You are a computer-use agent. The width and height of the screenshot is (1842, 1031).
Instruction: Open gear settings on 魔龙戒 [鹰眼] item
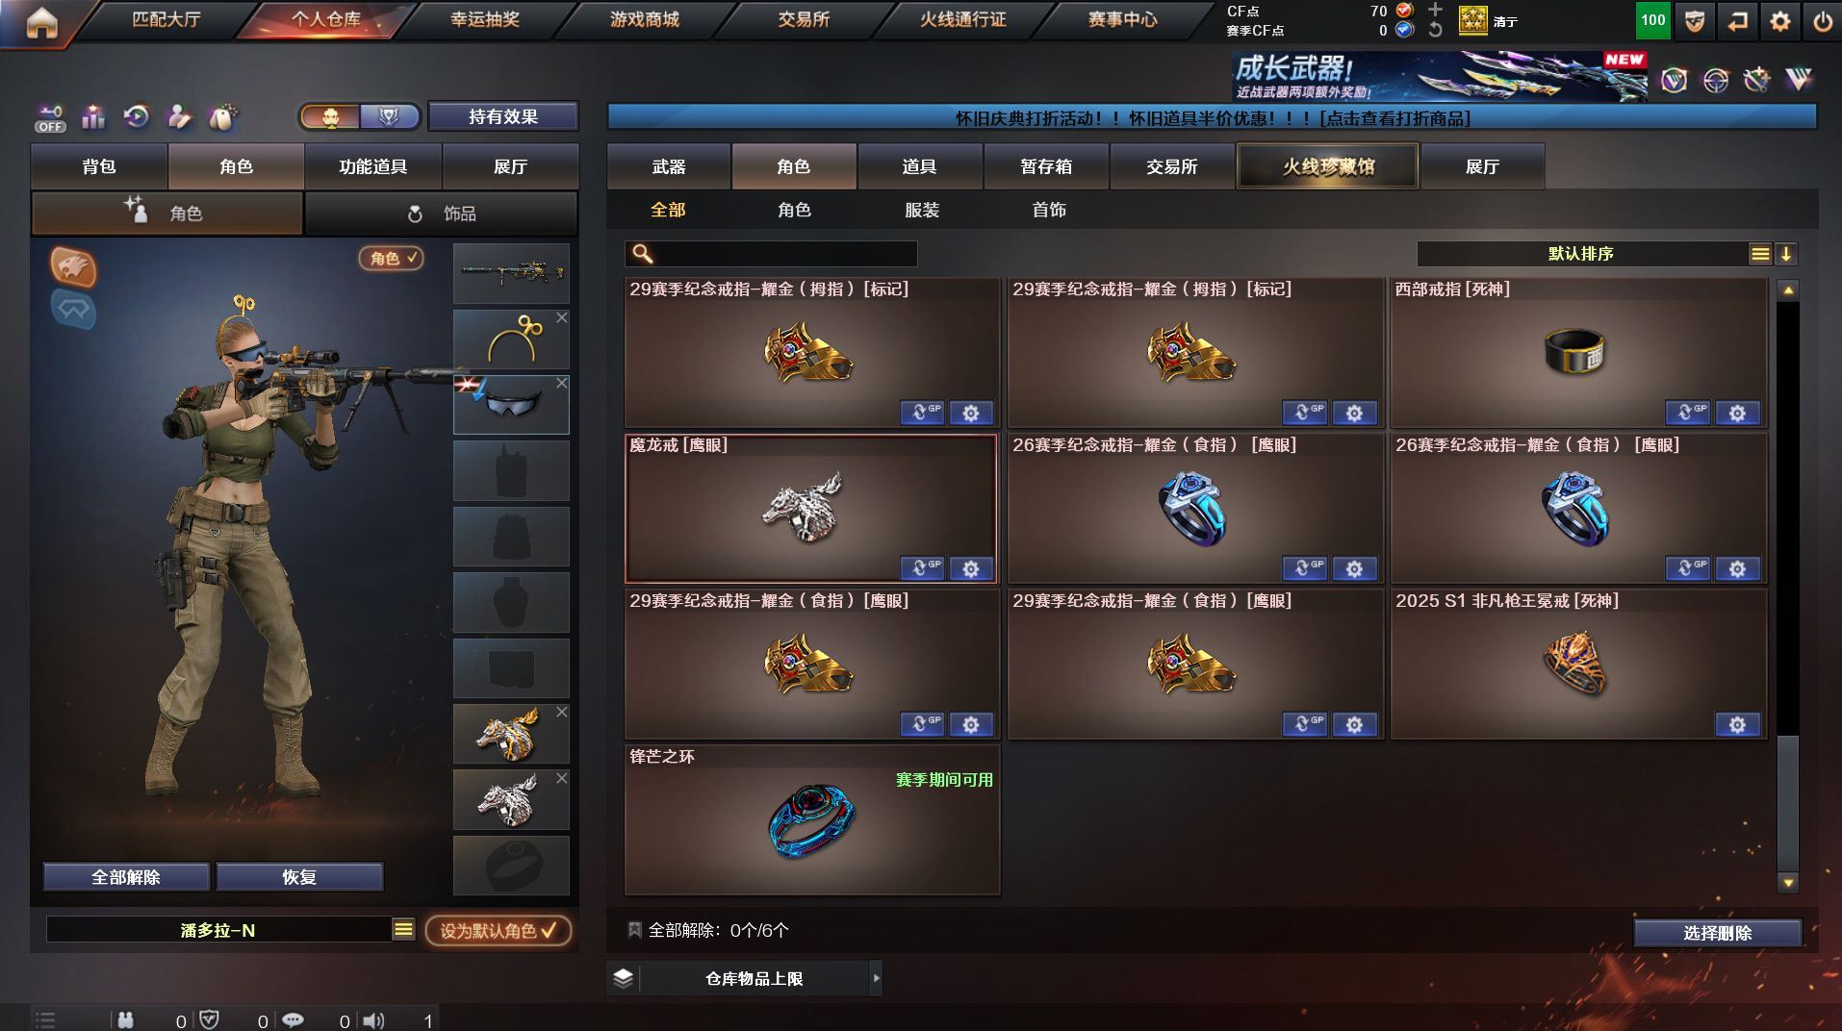point(971,568)
